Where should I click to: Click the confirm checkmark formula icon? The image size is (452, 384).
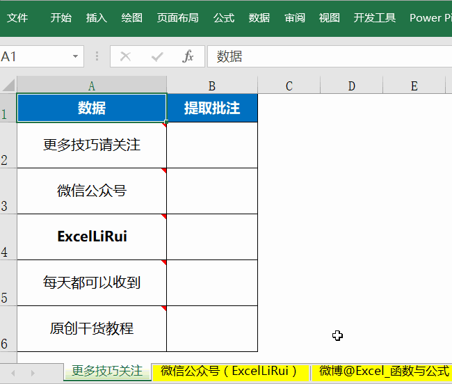[x=157, y=56]
